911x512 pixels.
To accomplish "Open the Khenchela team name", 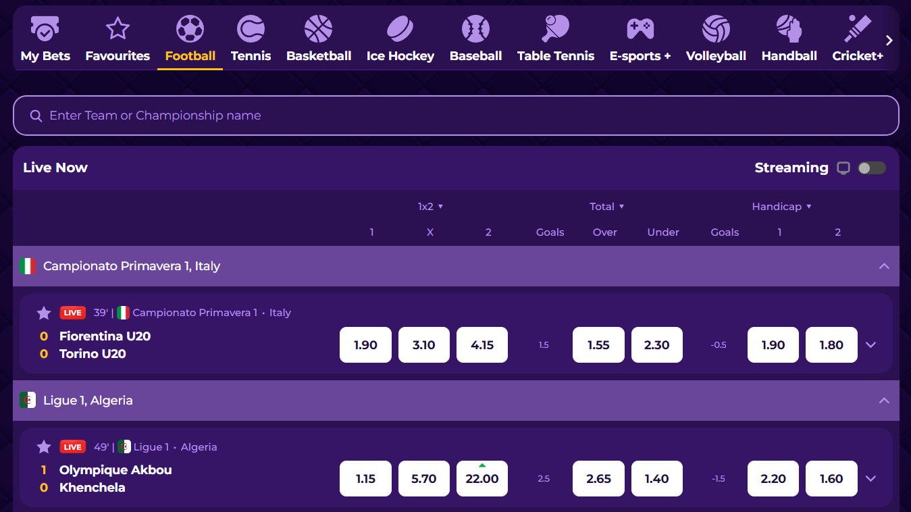I will point(92,488).
